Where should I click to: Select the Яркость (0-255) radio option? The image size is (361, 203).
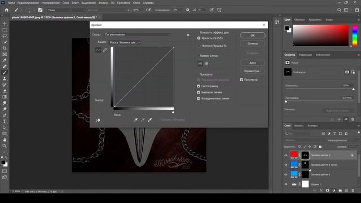click(x=199, y=38)
